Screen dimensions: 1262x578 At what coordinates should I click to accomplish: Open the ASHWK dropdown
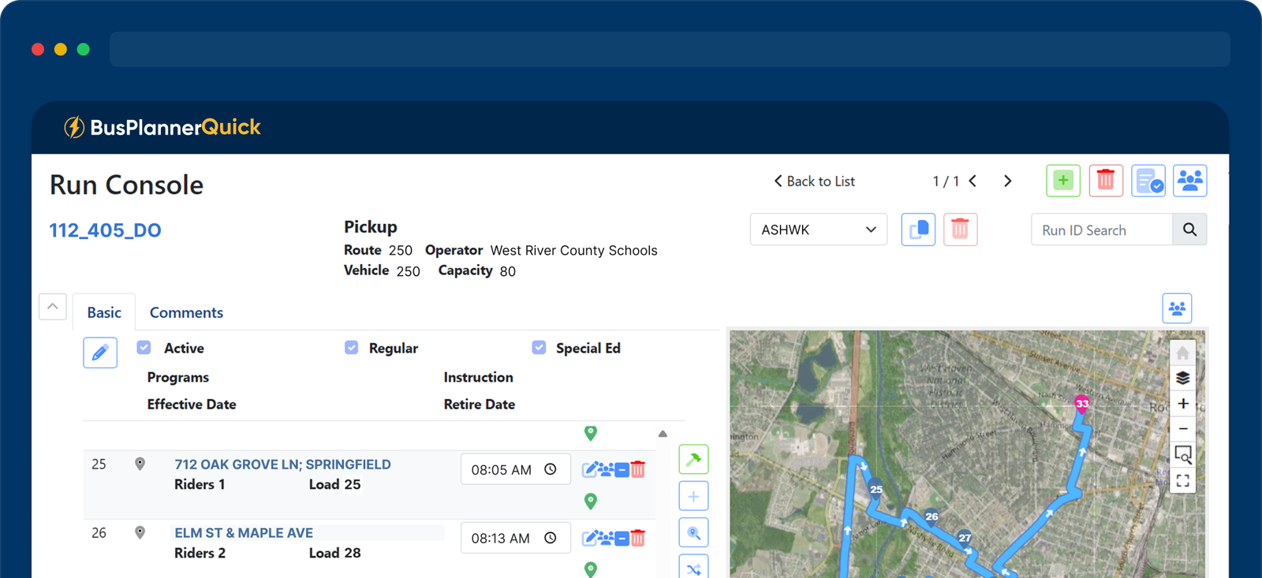point(819,229)
